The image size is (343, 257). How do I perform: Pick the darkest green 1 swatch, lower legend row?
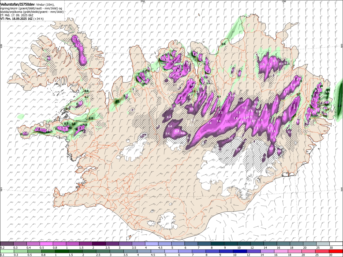click(x=62, y=251)
